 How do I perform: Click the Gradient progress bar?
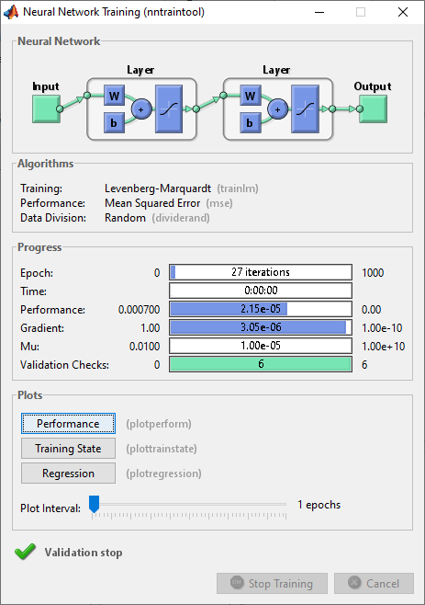(x=261, y=327)
